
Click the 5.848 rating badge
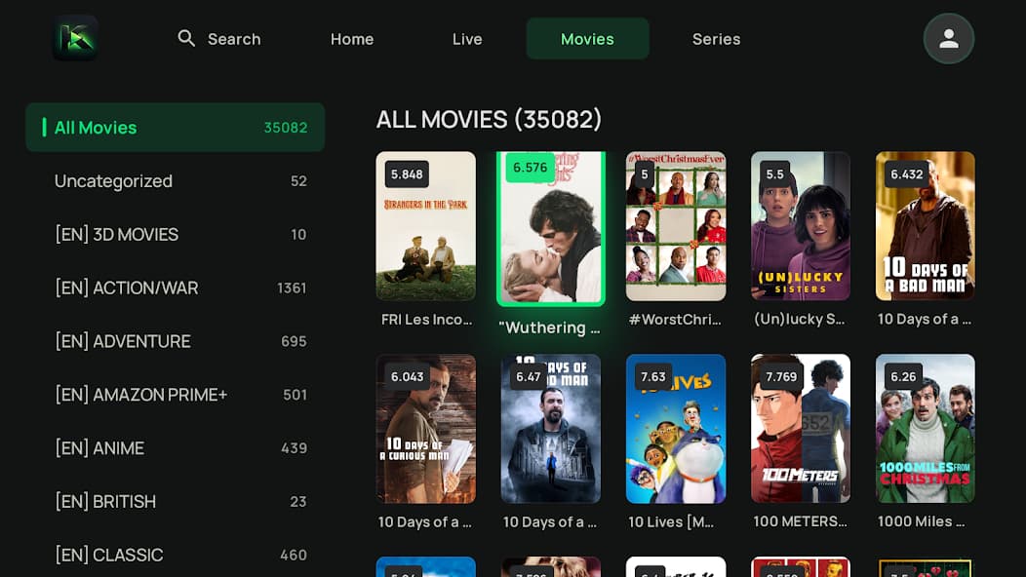407,174
